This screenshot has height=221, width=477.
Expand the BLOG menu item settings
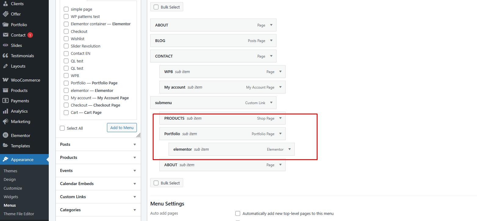[x=271, y=40]
